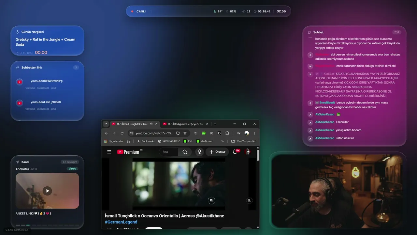This screenshot has width=417, height=235.
Task: Open the YouTube guide hamburger menu
Action: coord(109,152)
